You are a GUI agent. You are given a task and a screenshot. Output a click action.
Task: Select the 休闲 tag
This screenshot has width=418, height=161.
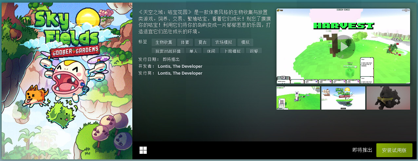(x=211, y=51)
